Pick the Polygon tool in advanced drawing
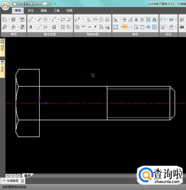This screenshot has height=190, width=186. (x=101, y=20)
